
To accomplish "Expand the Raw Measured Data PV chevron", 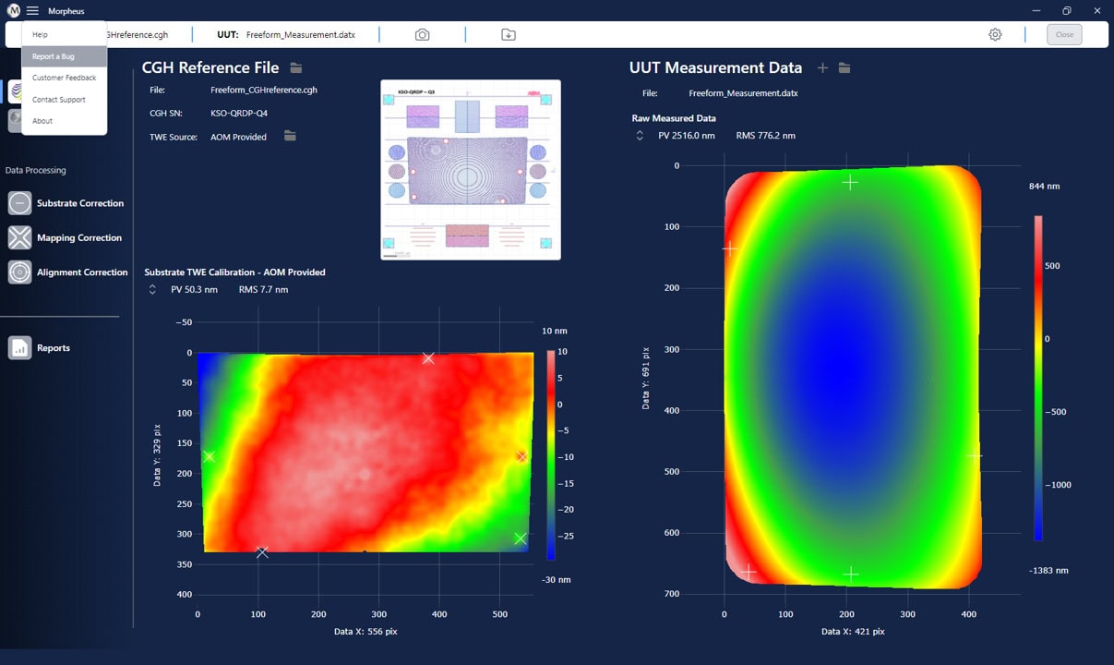I will (640, 136).
